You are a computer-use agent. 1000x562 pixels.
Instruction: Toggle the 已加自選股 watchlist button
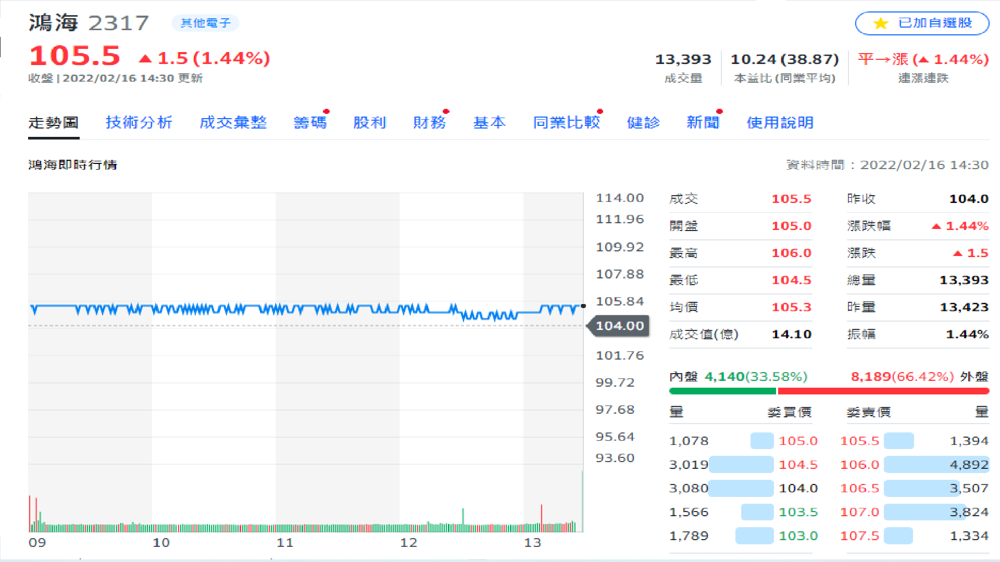click(922, 23)
